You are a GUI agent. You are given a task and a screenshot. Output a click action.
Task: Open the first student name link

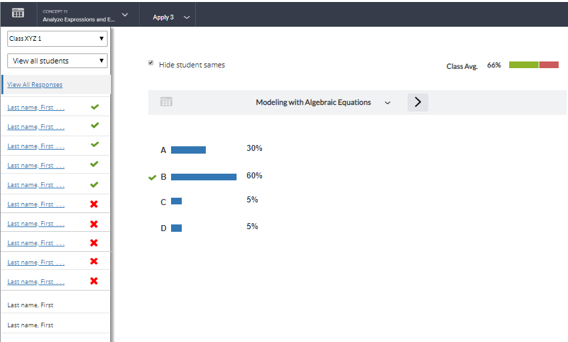point(36,108)
